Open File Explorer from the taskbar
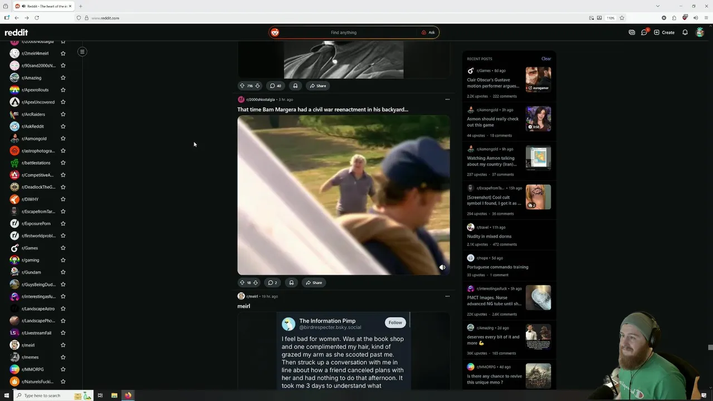The width and height of the screenshot is (713, 401). point(114,395)
